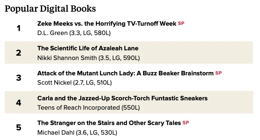Click the rank number 3
Viewport: 260px width, 140px height.
(19, 78)
